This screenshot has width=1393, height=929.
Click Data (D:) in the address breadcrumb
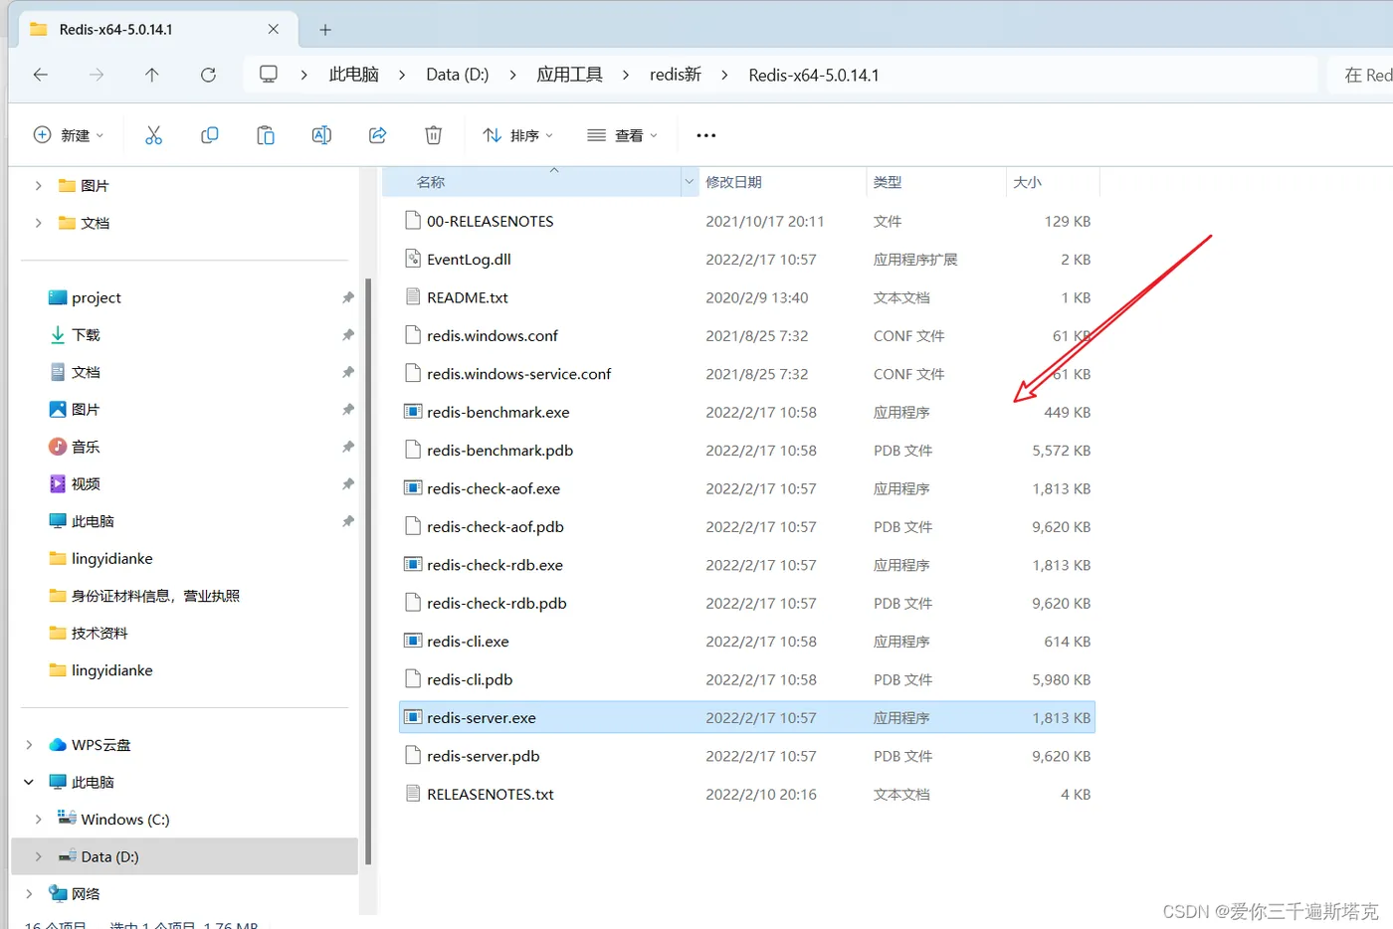pyautogui.click(x=458, y=75)
